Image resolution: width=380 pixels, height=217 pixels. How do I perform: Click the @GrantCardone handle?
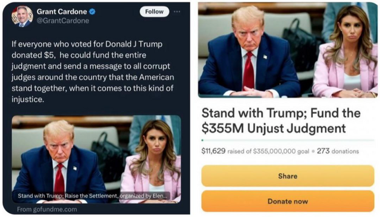62,21
